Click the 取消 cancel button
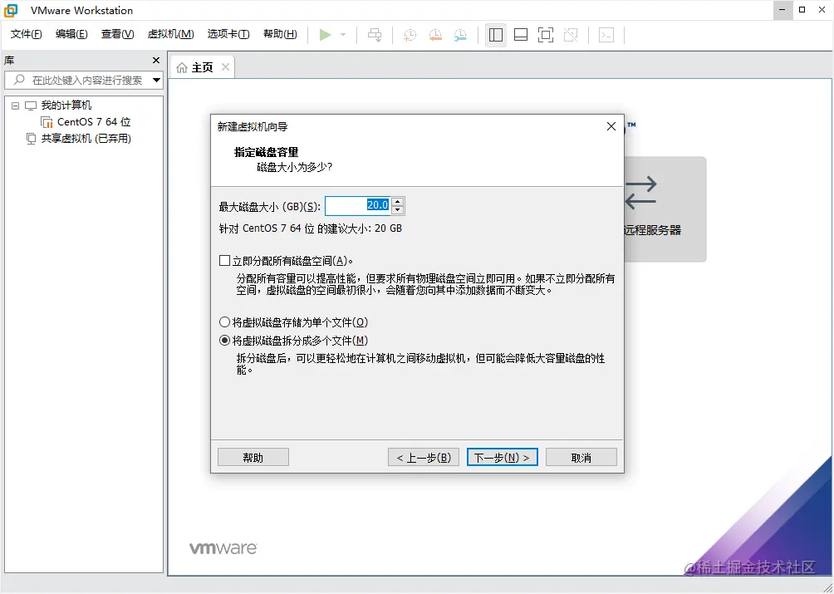834x594 pixels. (581, 457)
